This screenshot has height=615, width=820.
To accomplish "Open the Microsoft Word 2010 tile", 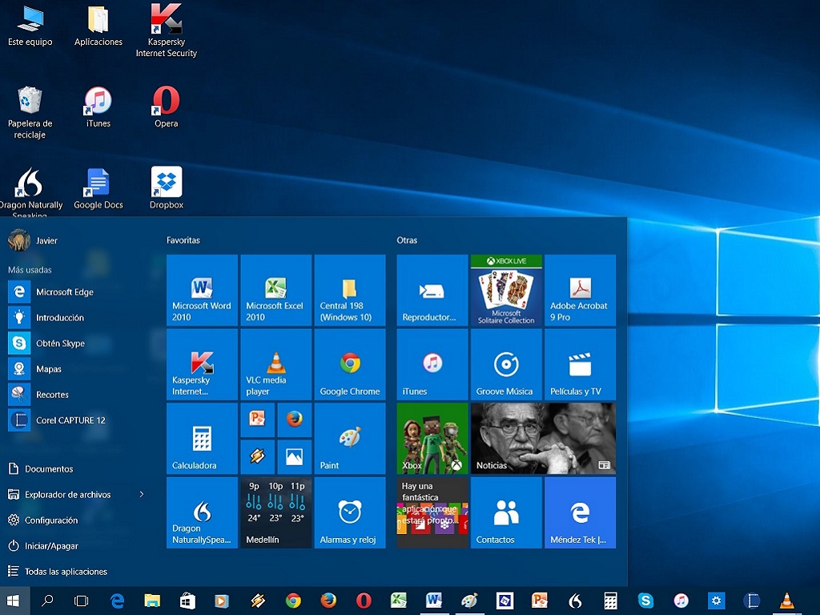I will pyautogui.click(x=202, y=290).
